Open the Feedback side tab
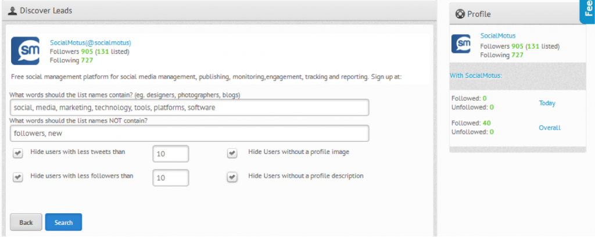 coord(588,10)
